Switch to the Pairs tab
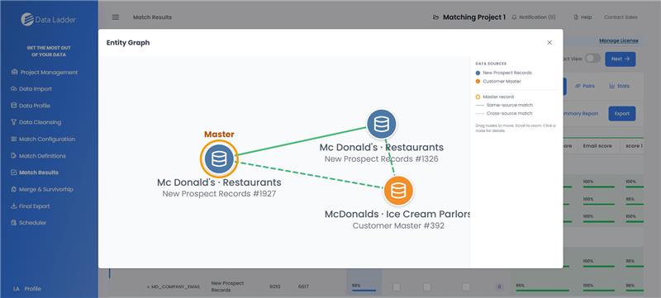Screen dimensions: 661x298 pos(585,86)
